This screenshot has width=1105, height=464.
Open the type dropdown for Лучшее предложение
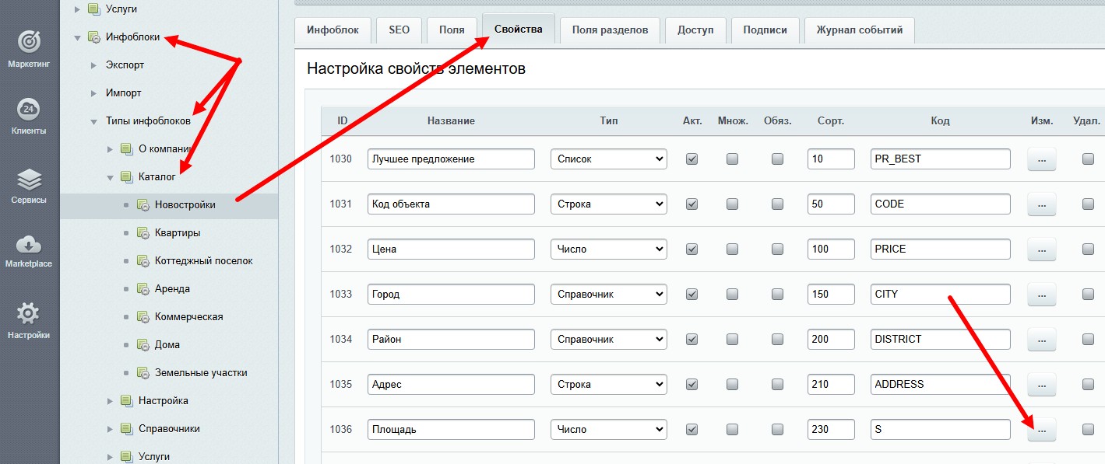point(608,159)
